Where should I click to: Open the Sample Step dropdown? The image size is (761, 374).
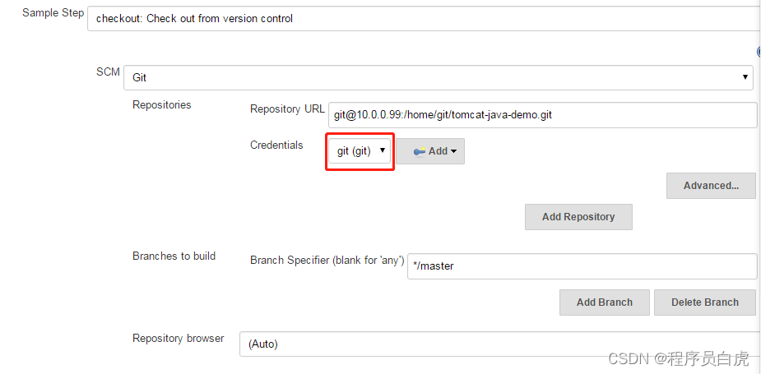coord(424,19)
